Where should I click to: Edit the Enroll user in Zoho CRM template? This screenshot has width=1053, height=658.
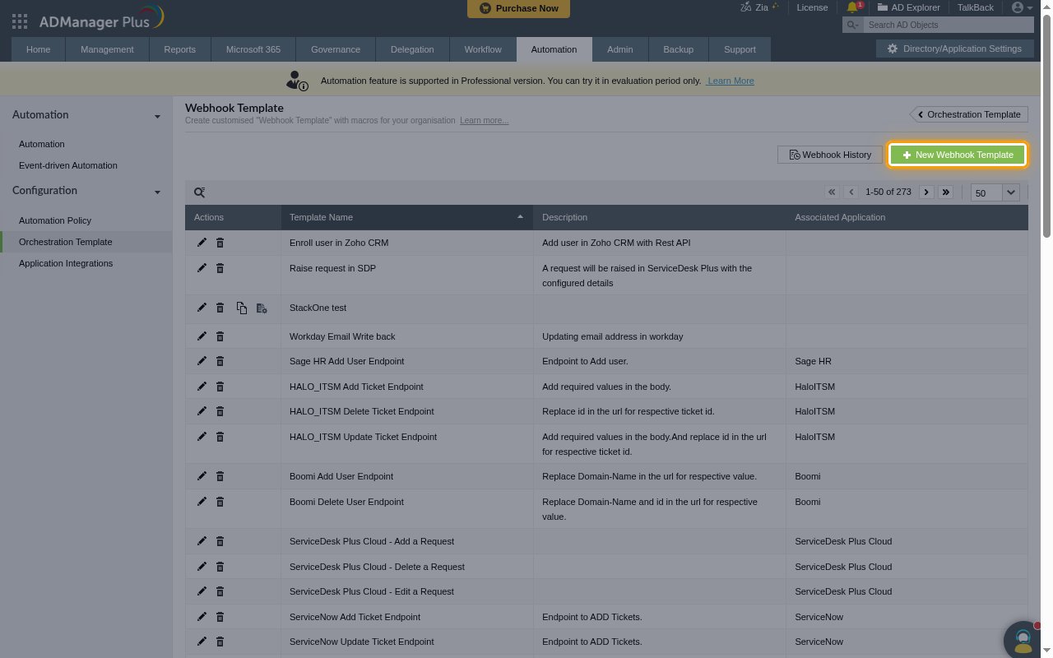pos(202,243)
